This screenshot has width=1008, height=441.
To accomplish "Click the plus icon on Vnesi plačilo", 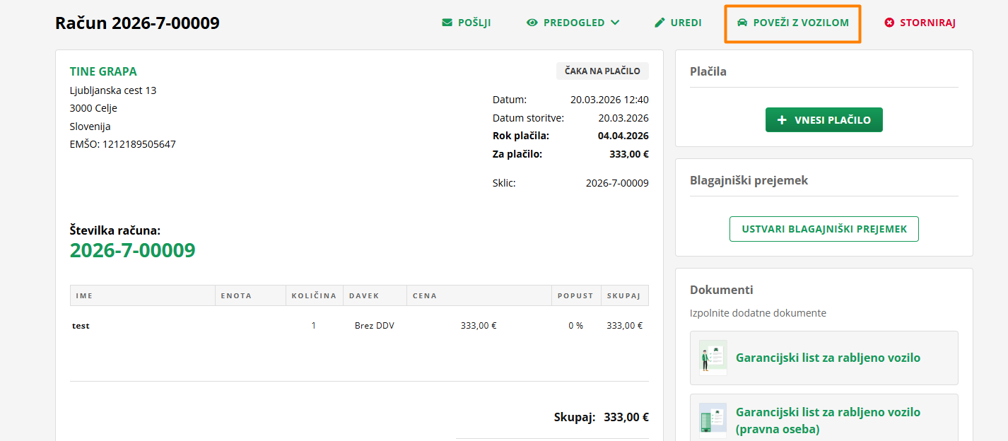I will [782, 120].
